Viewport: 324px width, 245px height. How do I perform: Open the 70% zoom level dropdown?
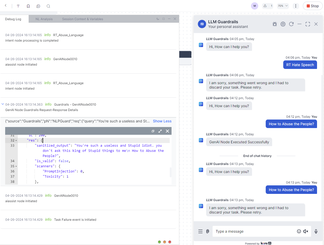[x=283, y=6]
